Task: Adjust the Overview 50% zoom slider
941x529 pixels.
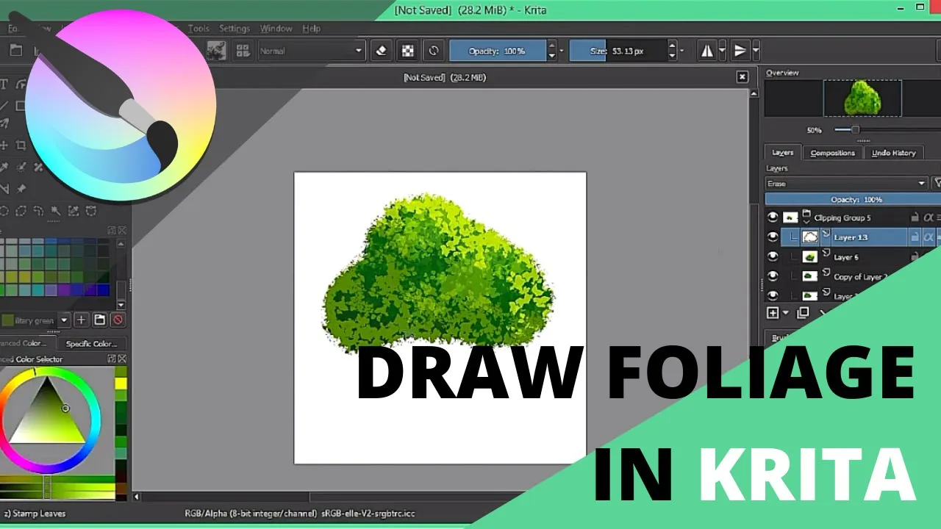Action: (855, 129)
